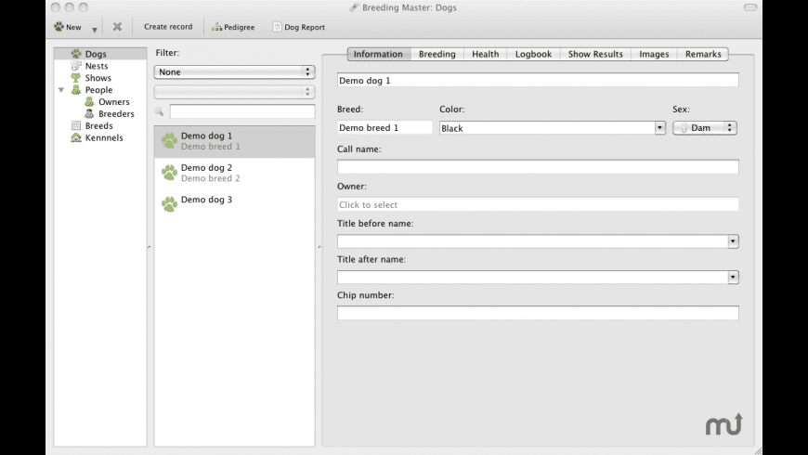Open the New button dropdown arrow
Screen dimensions: 808x455
95,30
